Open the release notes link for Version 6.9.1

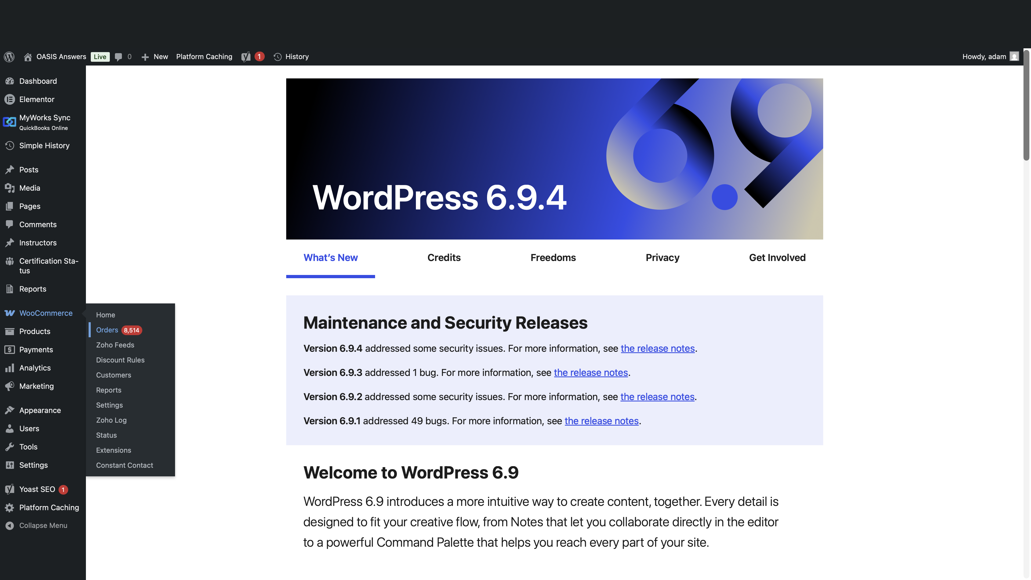pos(601,421)
